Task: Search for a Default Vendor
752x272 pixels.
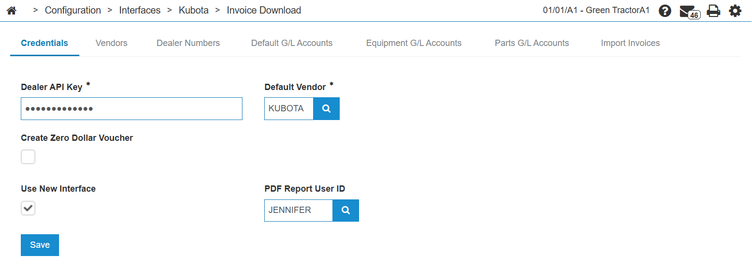Action: coord(327,109)
